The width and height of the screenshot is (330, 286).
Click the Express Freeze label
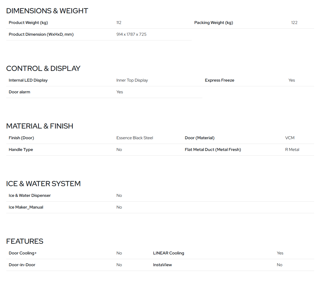(219, 80)
